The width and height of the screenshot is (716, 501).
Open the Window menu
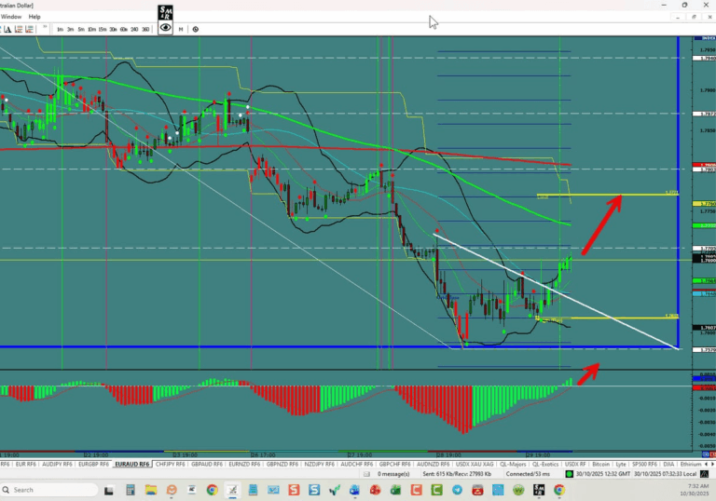[x=11, y=17]
